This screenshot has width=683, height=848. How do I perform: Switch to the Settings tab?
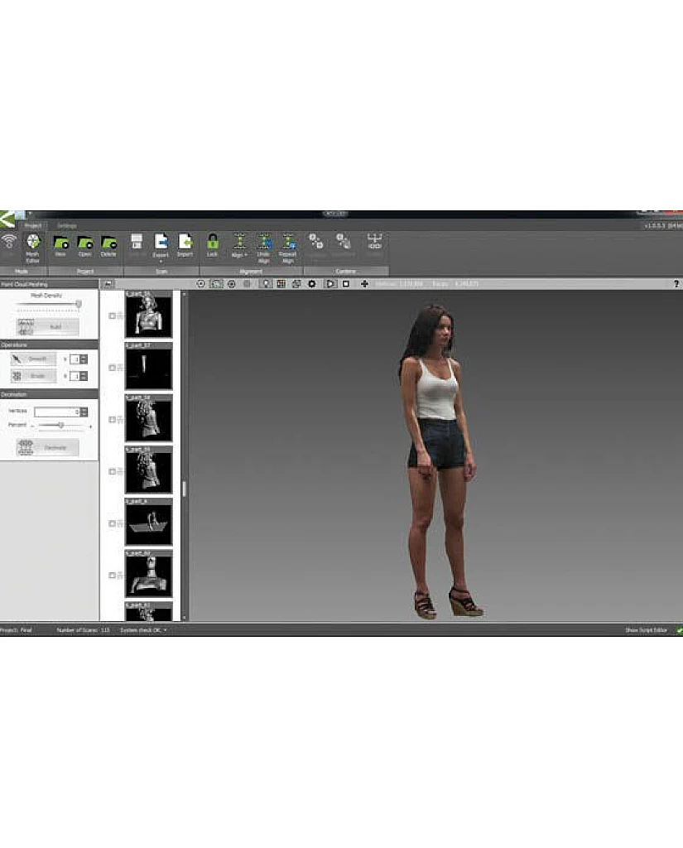[x=67, y=225]
